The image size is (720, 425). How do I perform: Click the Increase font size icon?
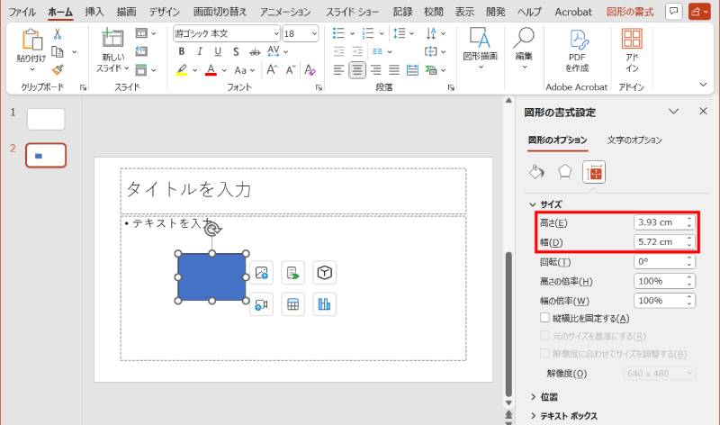coord(272,70)
